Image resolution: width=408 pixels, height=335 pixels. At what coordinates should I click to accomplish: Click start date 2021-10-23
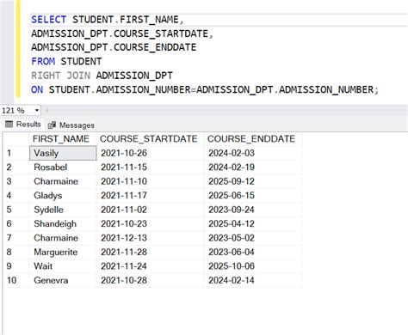coord(150,223)
